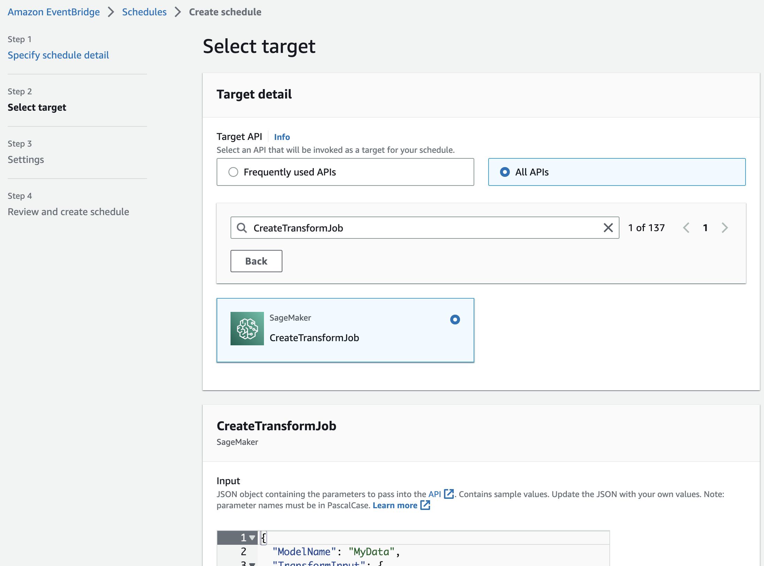This screenshot has width=764, height=566.
Task: Click JSON editor line number 2
Action: 243,552
